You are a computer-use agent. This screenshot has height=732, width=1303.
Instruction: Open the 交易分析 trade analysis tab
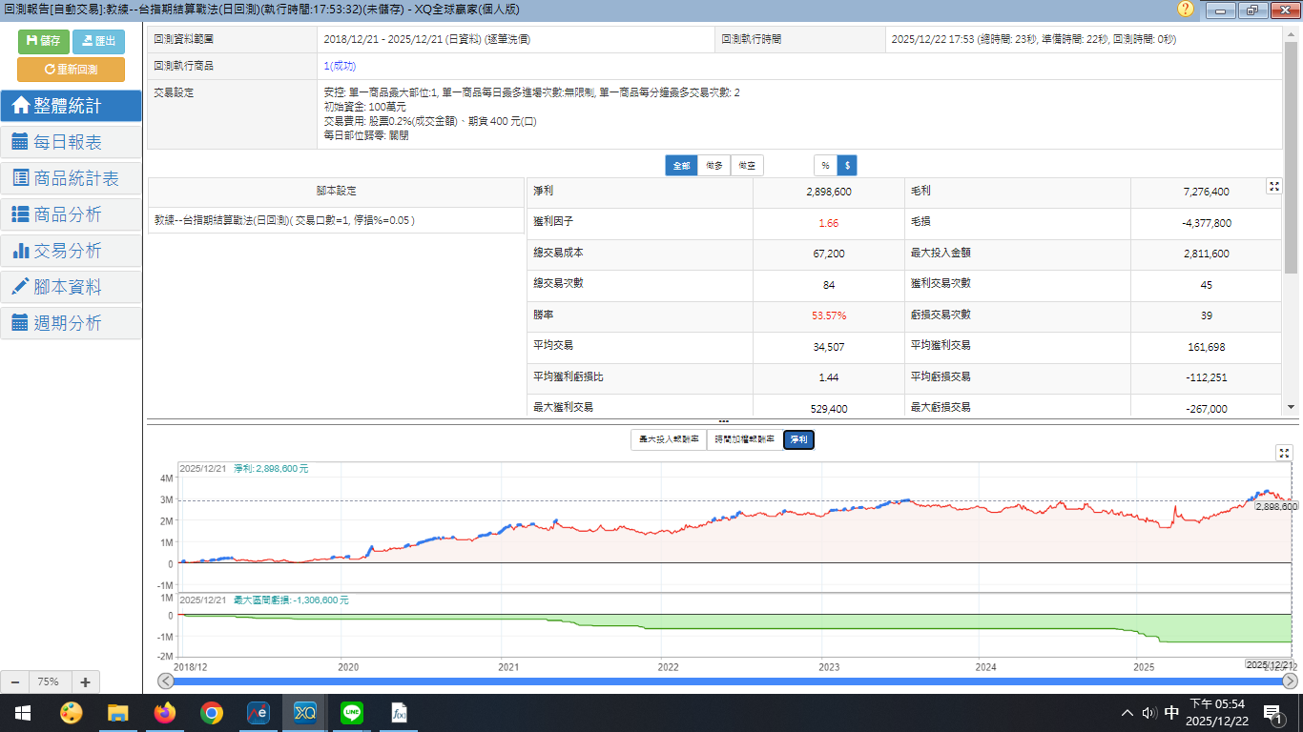tap(71, 251)
